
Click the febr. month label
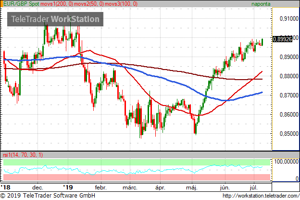click(101, 188)
